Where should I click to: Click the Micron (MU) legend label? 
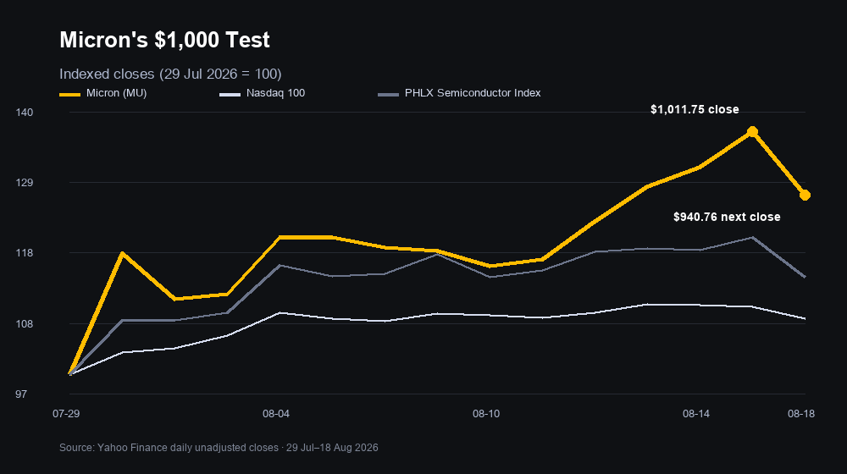pos(116,93)
